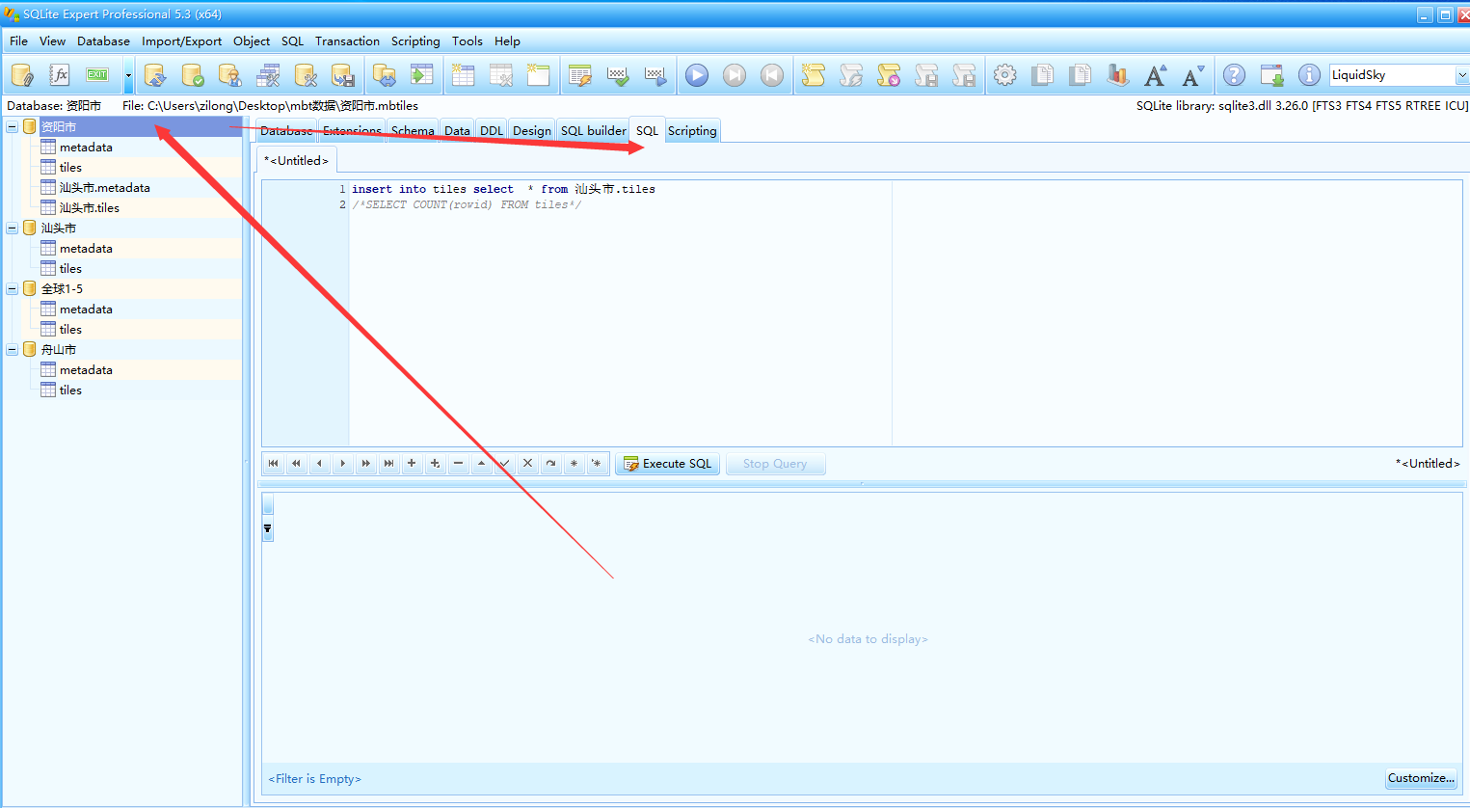This screenshot has height=808, width=1470.
Task: Click the Customize... filter button
Action: 1421,778
